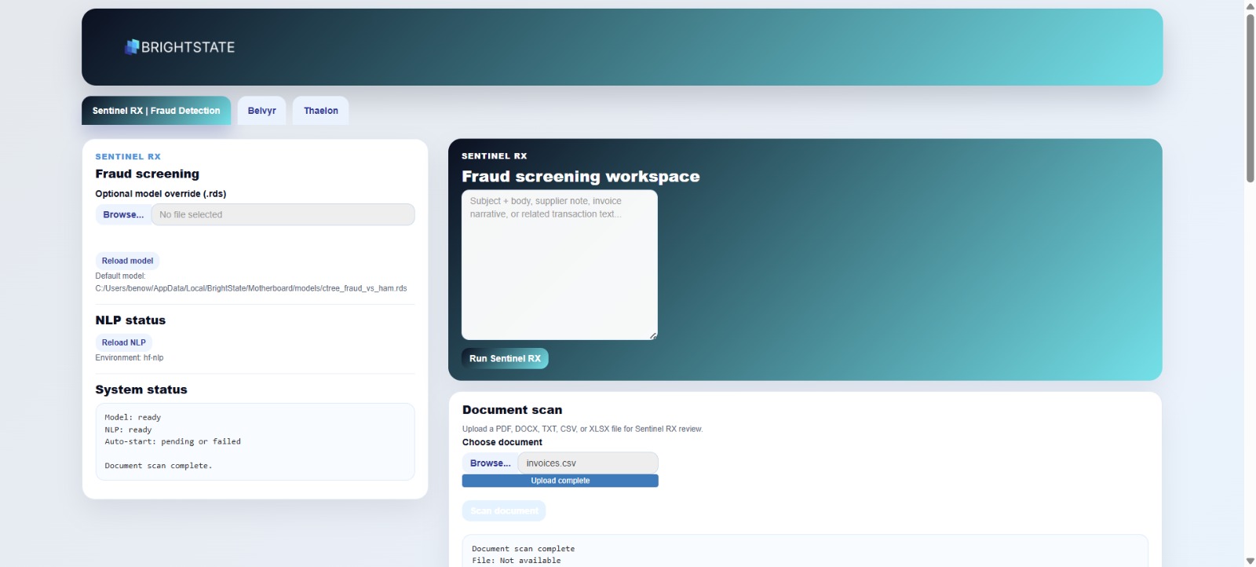Click 'Document scan complete.' in System status
Image resolution: width=1256 pixels, height=567 pixels.
(x=159, y=466)
